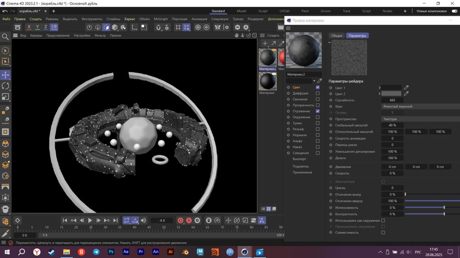Select the Move tool in left toolbar
460x258 pixels.
[x=5, y=75]
